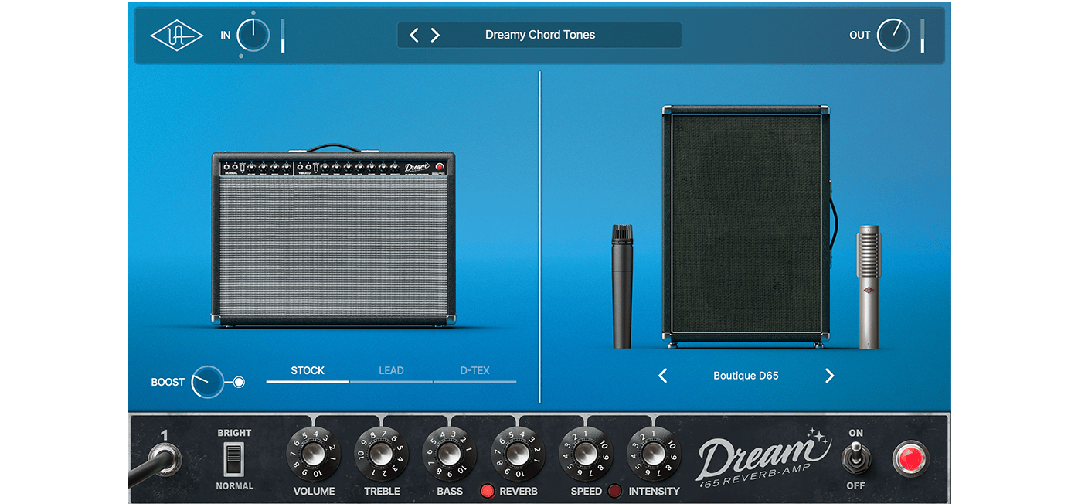Switch to next cabinet after Boutique D65
Screen dimensions: 1078x504
click(829, 376)
